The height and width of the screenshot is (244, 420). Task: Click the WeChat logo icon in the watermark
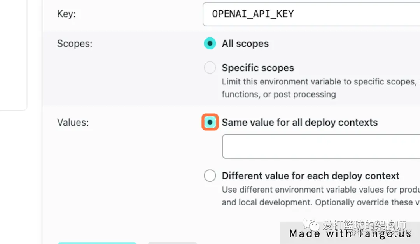coord(311,226)
